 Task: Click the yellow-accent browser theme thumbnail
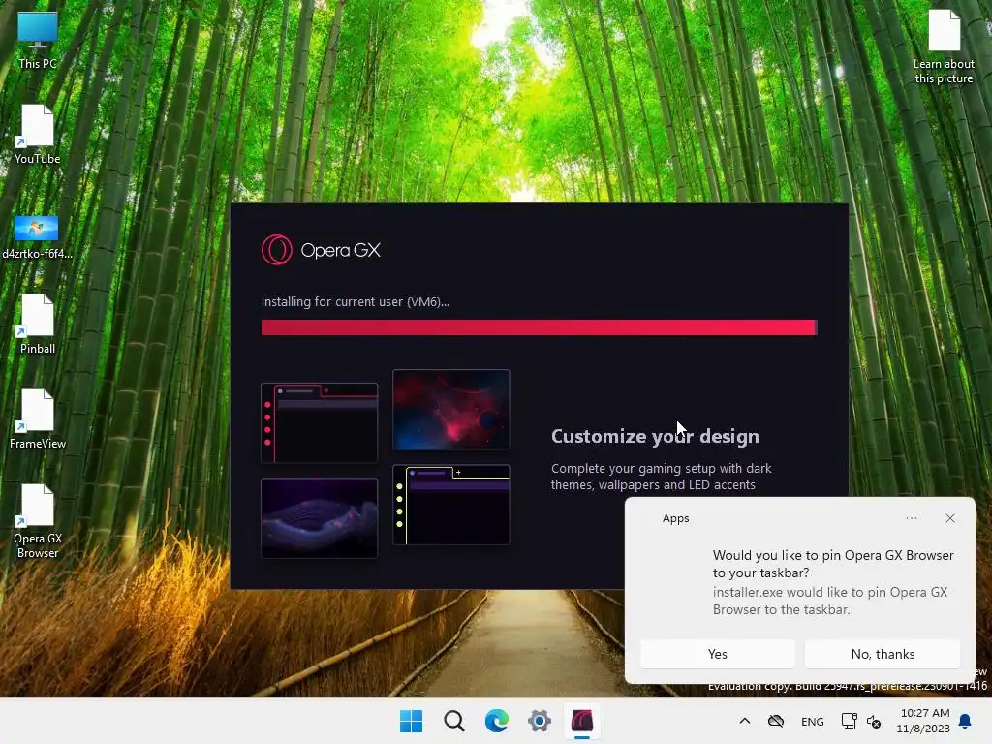[x=451, y=505]
